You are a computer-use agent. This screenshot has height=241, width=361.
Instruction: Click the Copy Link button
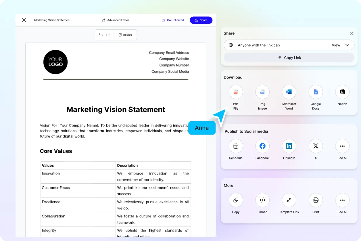[x=289, y=58]
